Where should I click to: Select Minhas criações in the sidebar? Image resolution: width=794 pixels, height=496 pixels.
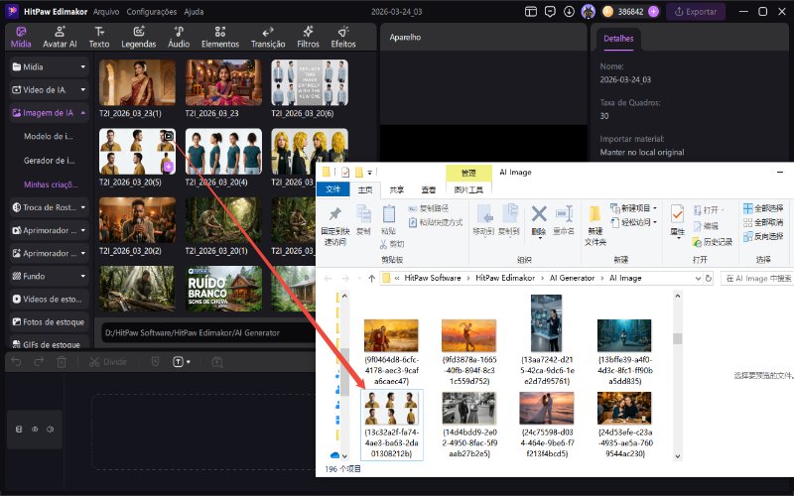coord(50,185)
